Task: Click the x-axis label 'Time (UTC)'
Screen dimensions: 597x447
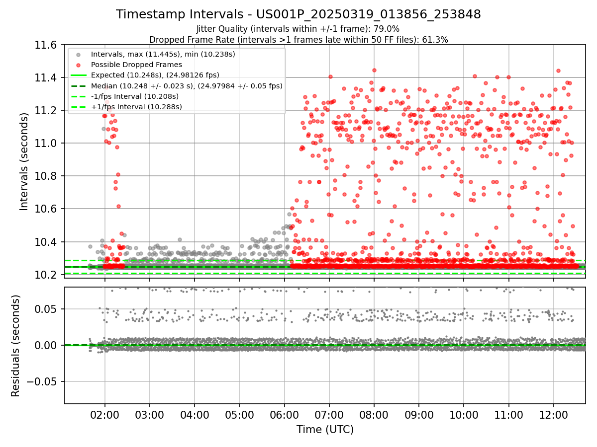Action: coord(325,430)
